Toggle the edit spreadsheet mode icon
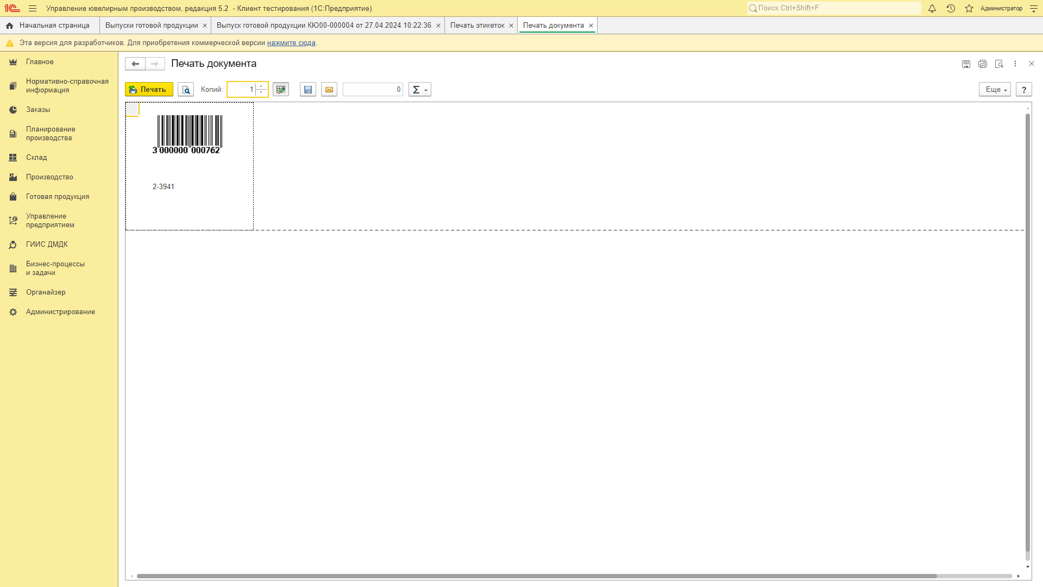 click(281, 90)
